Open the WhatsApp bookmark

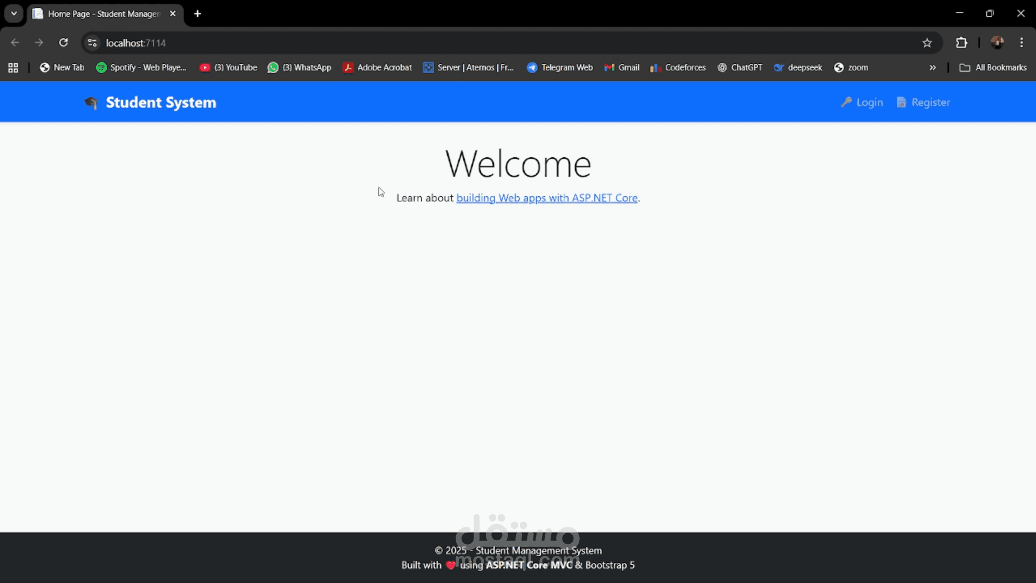click(299, 67)
